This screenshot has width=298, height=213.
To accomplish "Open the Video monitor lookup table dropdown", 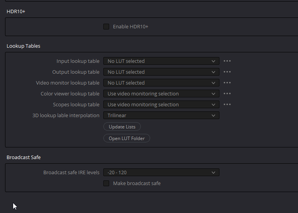I will (161, 83).
